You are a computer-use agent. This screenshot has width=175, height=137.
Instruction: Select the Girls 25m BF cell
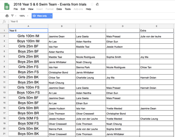pos(28,46)
